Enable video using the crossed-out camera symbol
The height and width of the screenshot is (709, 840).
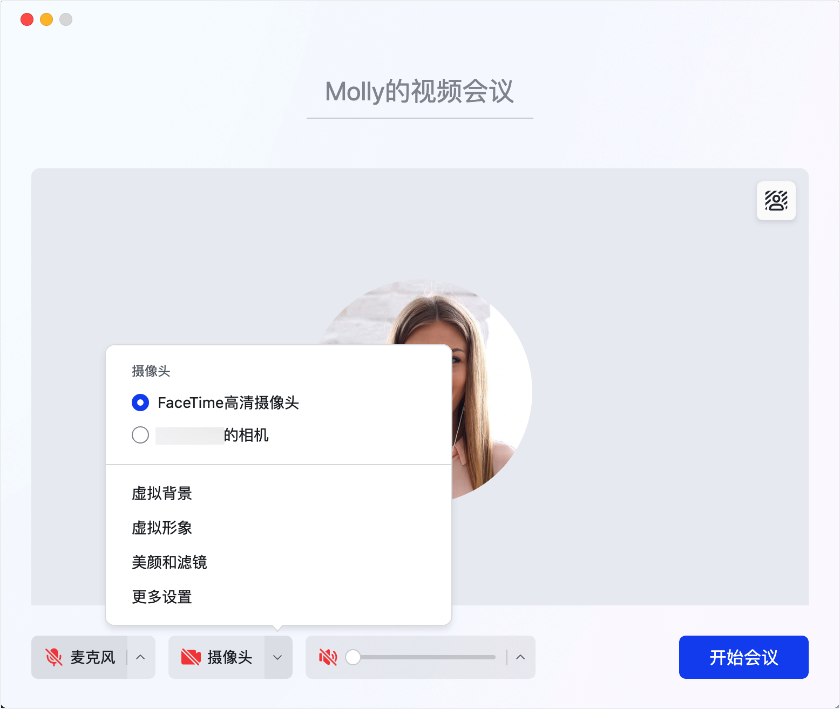click(192, 657)
